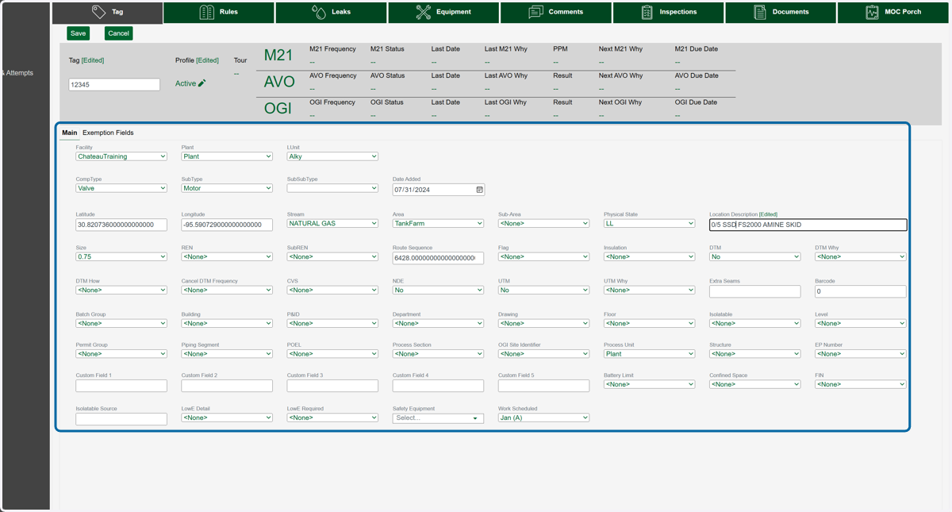Open the Building dropdown
The image size is (952, 512).
(227, 323)
